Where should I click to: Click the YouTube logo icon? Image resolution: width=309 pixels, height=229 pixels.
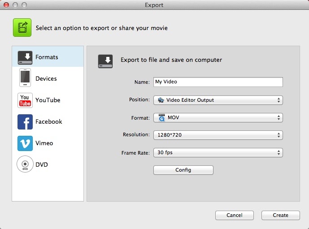[x=25, y=100]
